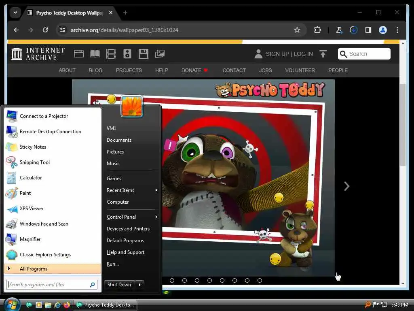Toggle the Chrome side panel icon

point(368,30)
